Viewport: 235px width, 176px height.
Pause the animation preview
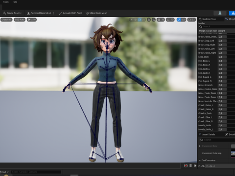click(190, 166)
